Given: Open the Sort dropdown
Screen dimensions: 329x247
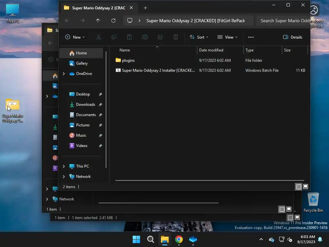Looking at the screenshot, I should [199, 37].
